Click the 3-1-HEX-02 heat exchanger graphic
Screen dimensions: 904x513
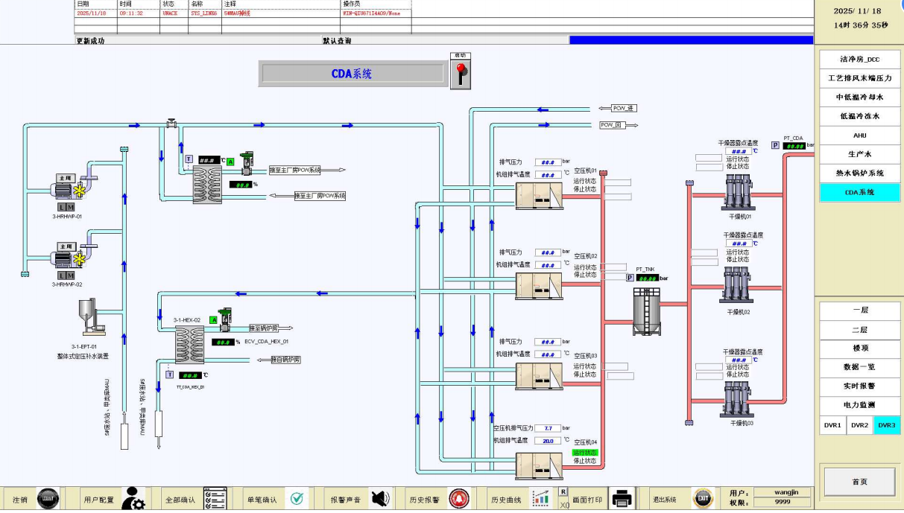[195, 345]
